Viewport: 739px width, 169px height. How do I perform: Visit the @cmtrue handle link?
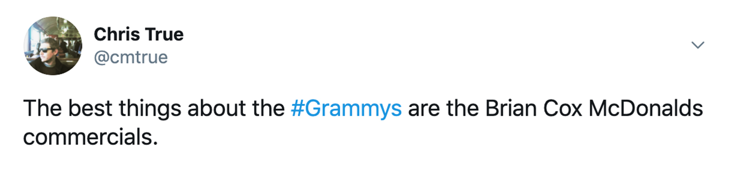[x=131, y=57]
